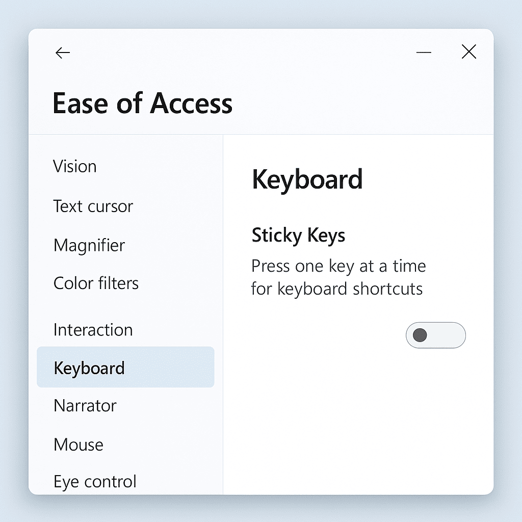Click the highlighted Keyboard entry
Image resolution: width=522 pixels, height=522 pixels.
89,368
